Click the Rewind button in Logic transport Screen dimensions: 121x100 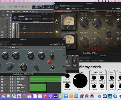[9, 7]
